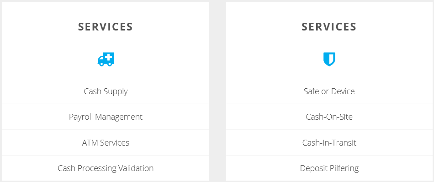
Task: Select the Safe or Device entry
Action: click(329, 91)
